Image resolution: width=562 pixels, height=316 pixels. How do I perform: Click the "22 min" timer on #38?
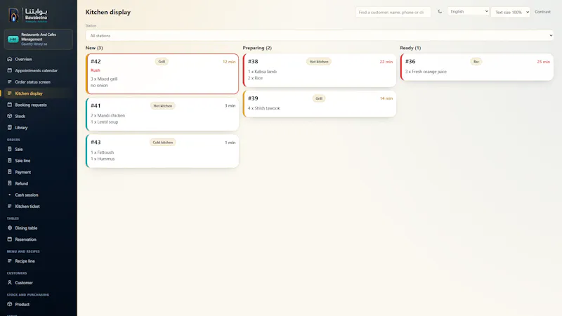click(x=386, y=62)
